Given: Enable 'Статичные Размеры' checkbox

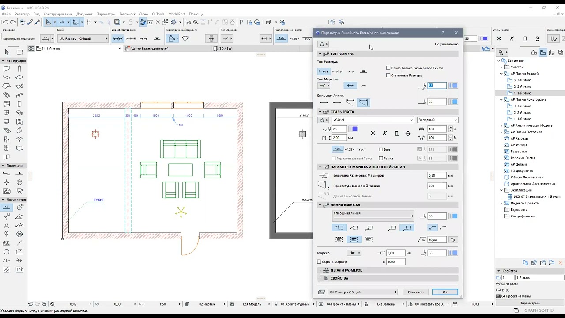Looking at the screenshot, I should [388, 76].
